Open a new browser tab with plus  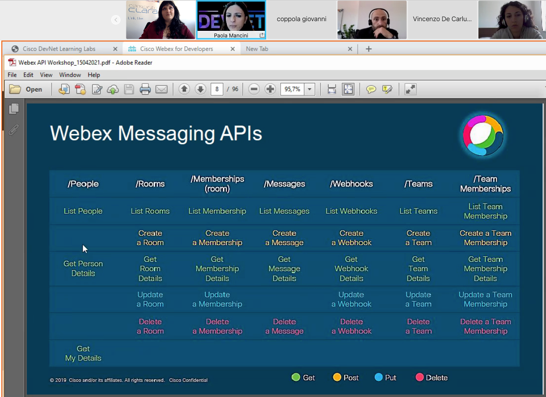(x=369, y=49)
